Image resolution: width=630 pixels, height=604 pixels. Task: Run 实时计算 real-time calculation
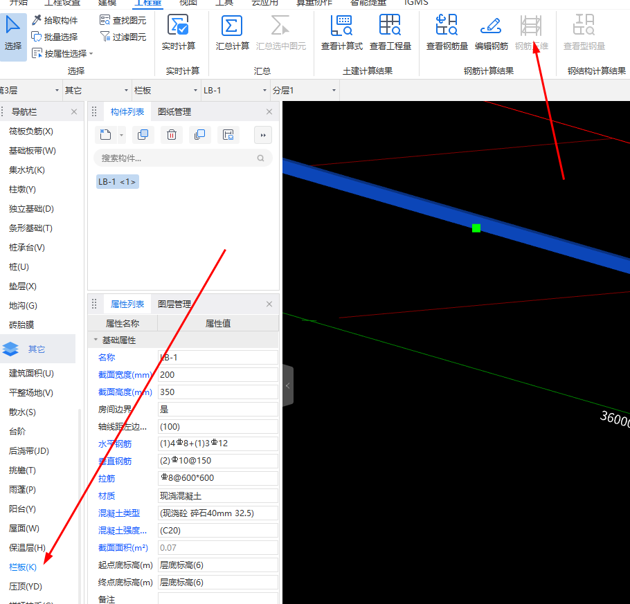[179, 33]
